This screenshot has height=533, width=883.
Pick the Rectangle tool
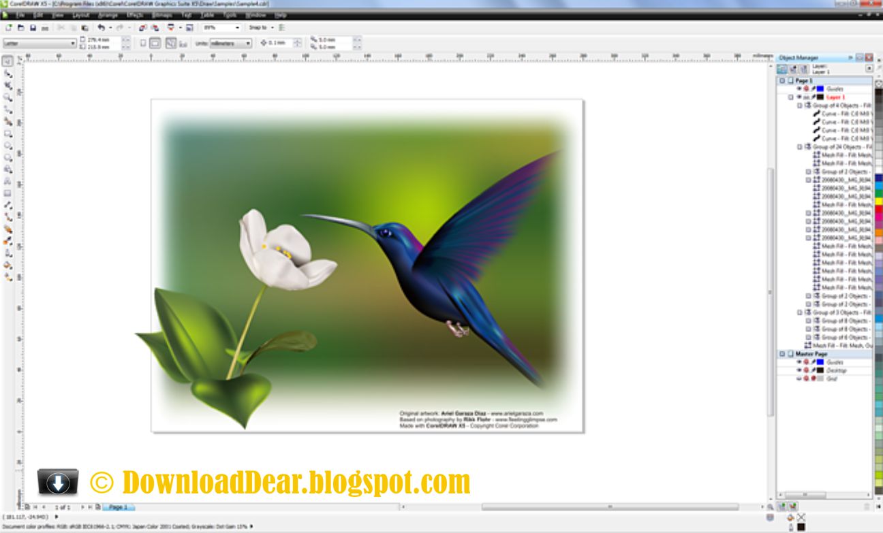pyautogui.click(x=8, y=133)
